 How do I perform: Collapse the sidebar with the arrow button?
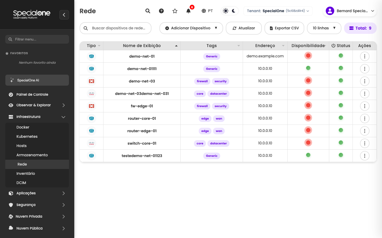tap(64, 15)
